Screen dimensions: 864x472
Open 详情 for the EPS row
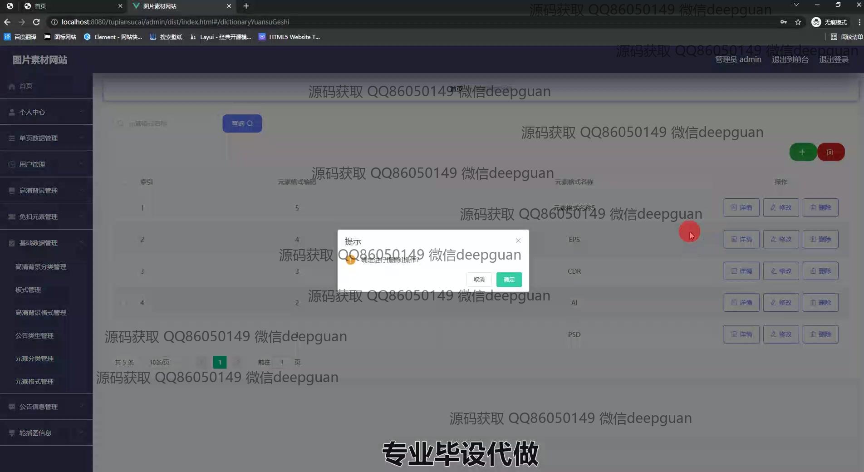coord(741,239)
